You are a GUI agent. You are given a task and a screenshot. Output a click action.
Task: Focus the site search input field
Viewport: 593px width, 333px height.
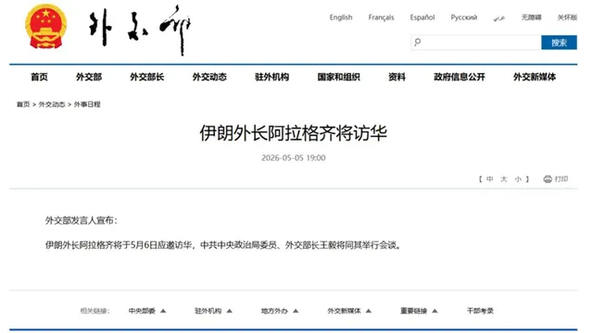[x=475, y=43]
